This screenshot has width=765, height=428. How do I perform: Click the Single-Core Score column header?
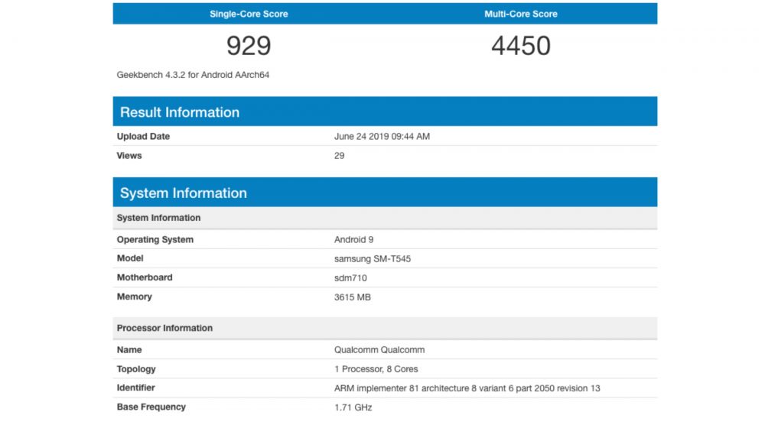pyautogui.click(x=249, y=14)
